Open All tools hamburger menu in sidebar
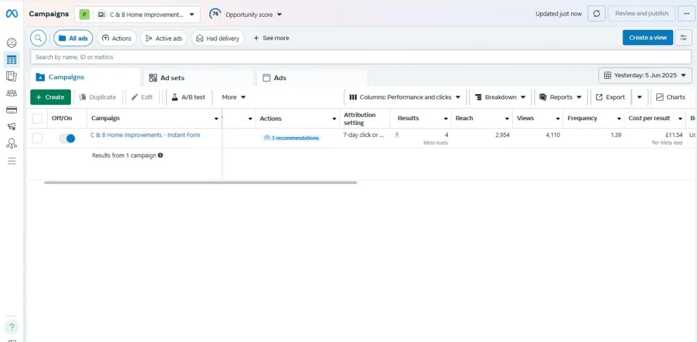Screen dimensions: 697x342 (12, 161)
